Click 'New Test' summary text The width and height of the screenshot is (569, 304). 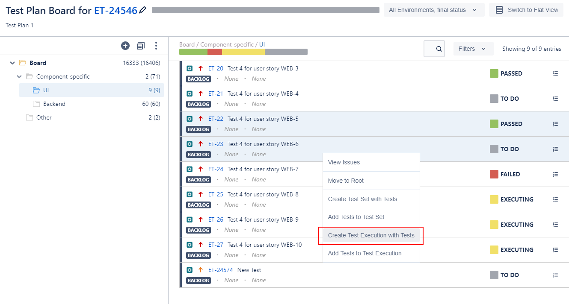[x=249, y=270]
